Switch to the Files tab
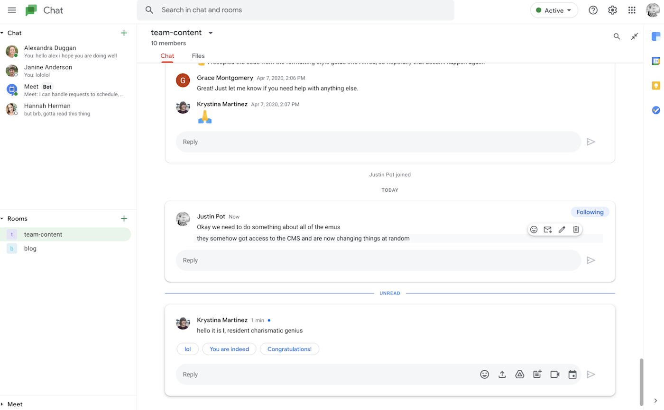 tap(198, 56)
